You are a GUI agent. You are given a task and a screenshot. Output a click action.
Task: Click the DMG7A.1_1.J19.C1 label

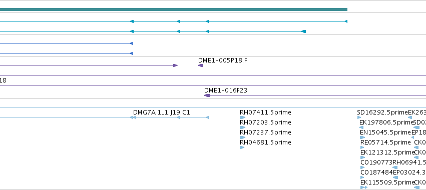coord(161,112)
